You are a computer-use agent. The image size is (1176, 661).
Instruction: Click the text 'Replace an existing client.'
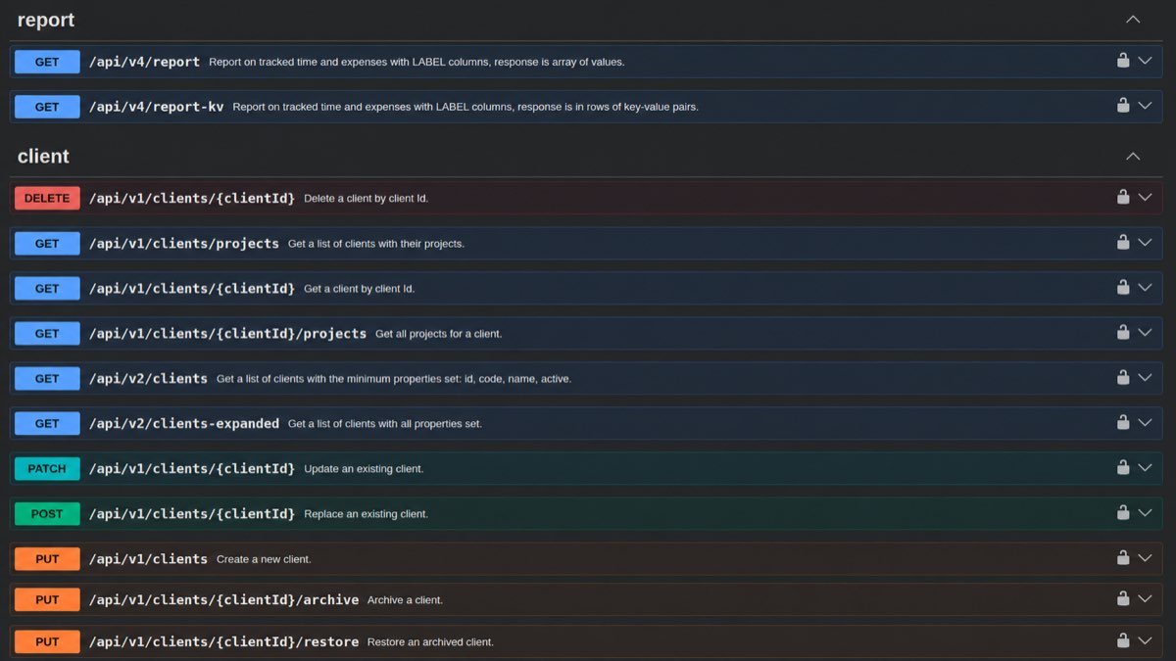coord(366,514)
